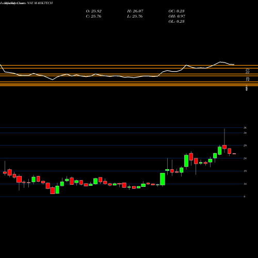This screenshot has height=258, width=258.
Task: Click the 14 price axis label
Action: [x=245, y=184]
